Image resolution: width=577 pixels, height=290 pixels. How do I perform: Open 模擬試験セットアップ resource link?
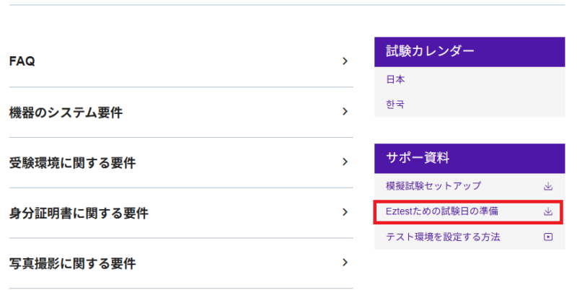pos(433,186)
